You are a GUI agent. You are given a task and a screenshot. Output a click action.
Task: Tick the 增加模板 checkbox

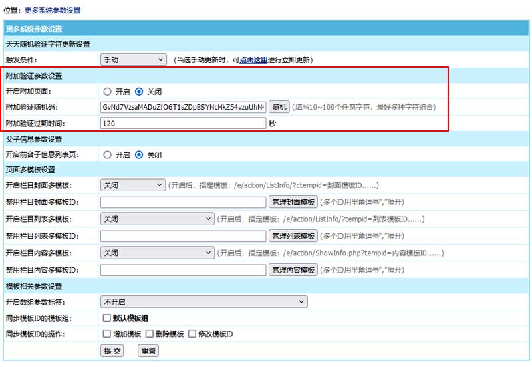[x=107, y=334]
